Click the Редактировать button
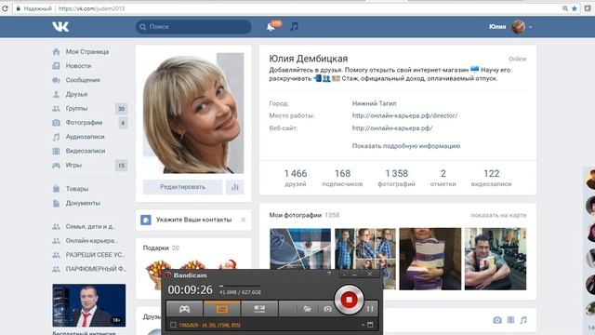595x335 pixels. click(x=182, y=187)
